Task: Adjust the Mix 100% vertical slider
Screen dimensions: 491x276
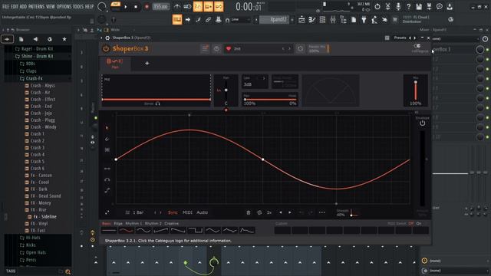Action: (x=416, y=90)
